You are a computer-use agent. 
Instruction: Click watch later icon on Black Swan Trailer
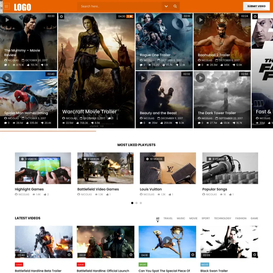coord(254,255)
